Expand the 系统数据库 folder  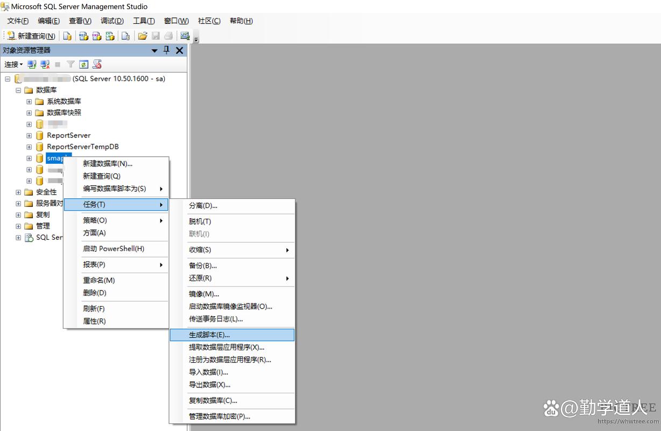click(29, 101)
